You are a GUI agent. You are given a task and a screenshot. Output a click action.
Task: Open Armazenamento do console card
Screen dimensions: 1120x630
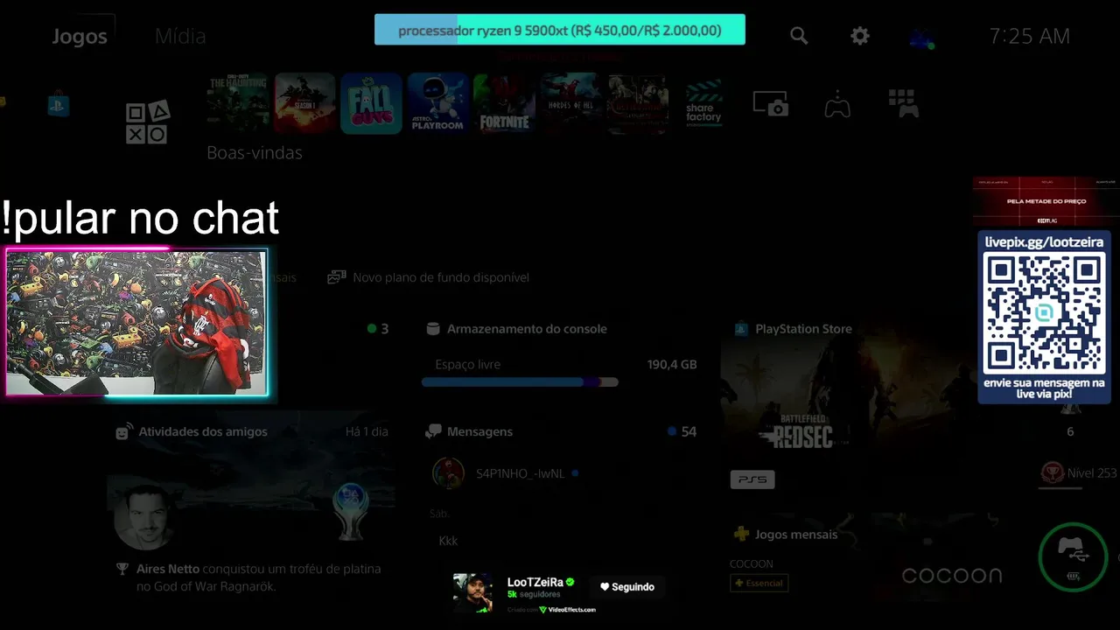pyautogui.click(x=527, y=329)
